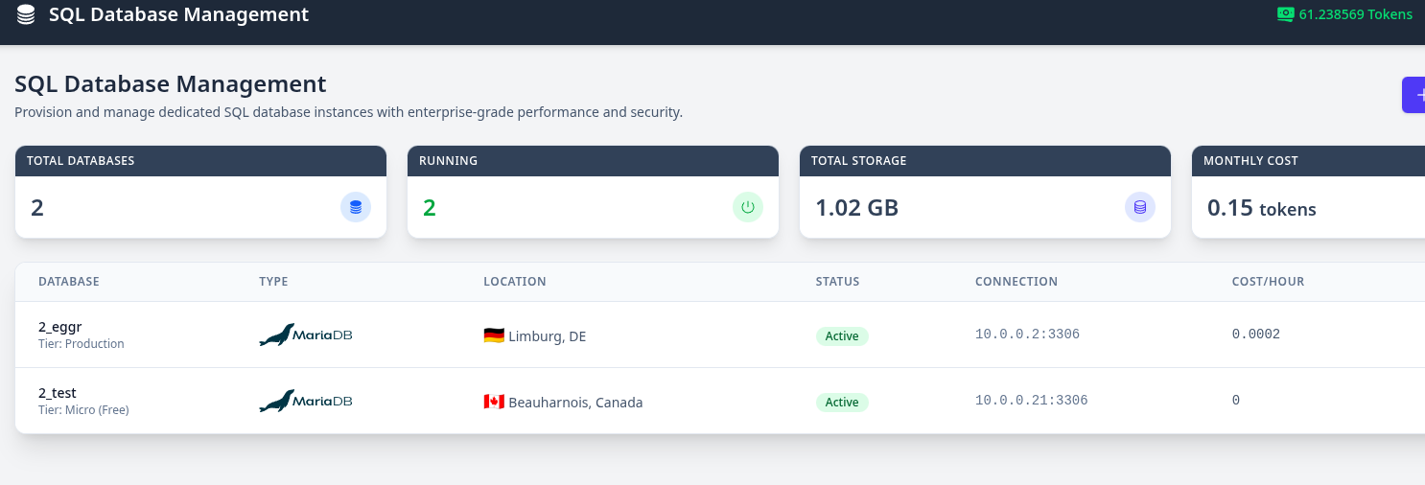Click the Canadian flag icon next to Beauharnois

coord(494,402)
